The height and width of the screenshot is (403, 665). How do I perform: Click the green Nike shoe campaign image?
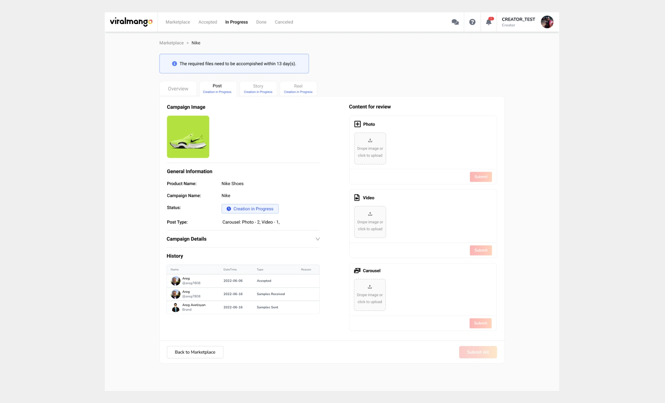pos(188,137)
